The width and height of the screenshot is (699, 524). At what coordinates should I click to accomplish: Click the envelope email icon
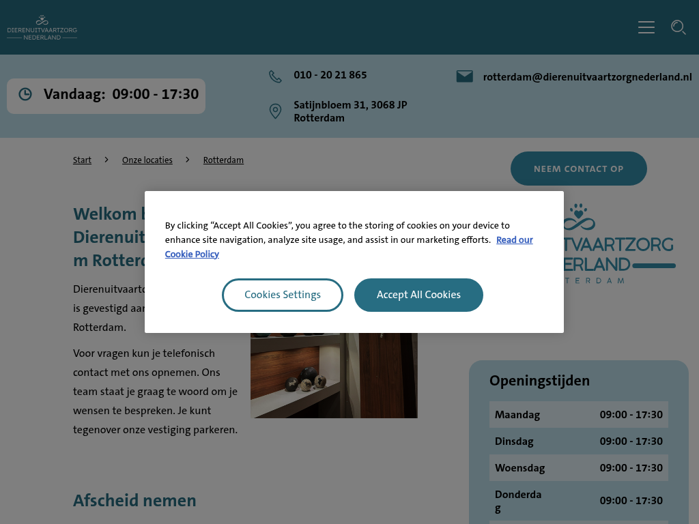click(464, 76)
